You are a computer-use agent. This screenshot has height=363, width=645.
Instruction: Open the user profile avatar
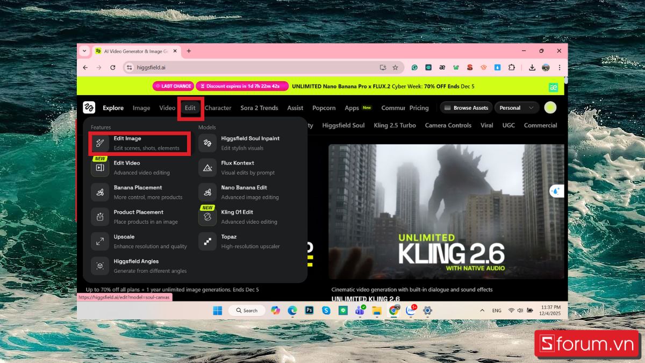pos(550,108)
